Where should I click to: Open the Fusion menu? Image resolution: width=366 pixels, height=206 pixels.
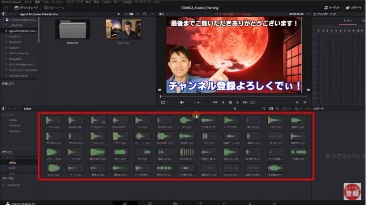tap(107, 2)
